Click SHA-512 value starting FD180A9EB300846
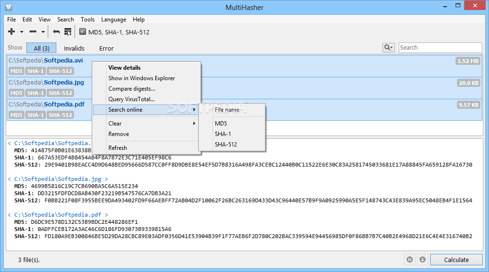This screenshot has width=489, height=272. (258, 236)
